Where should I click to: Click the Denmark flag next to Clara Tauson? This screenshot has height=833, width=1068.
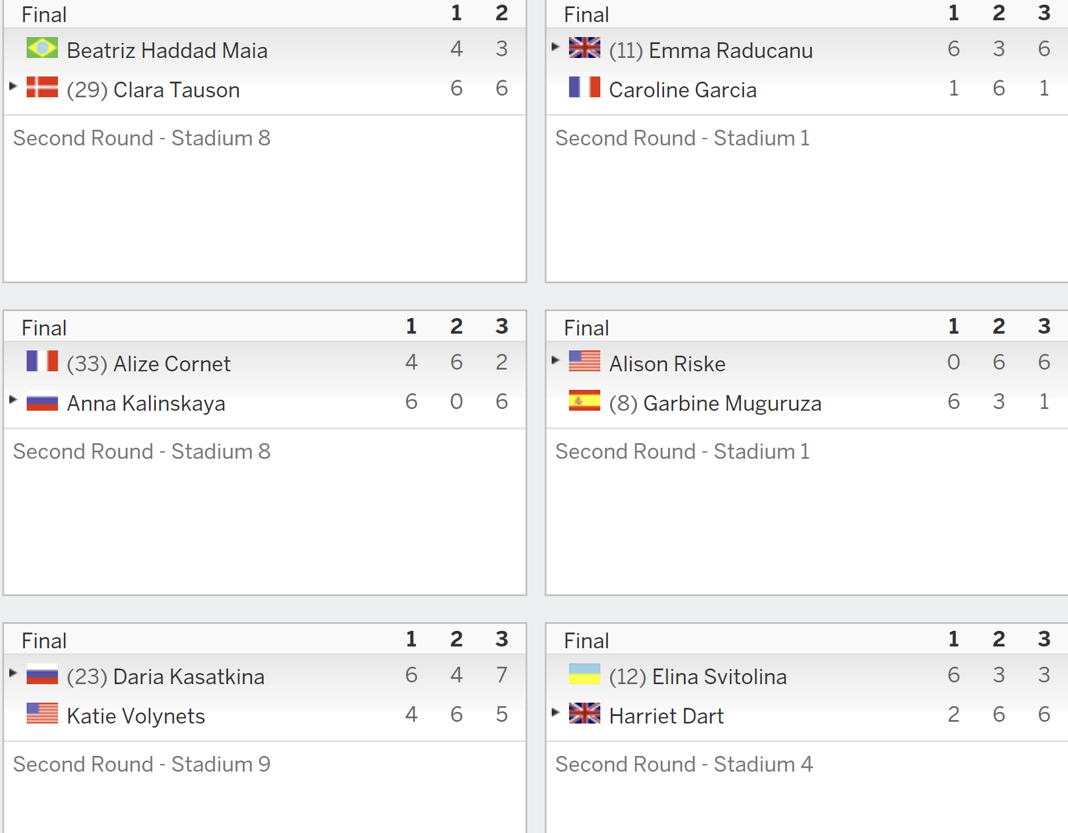(x=42, y=87)
